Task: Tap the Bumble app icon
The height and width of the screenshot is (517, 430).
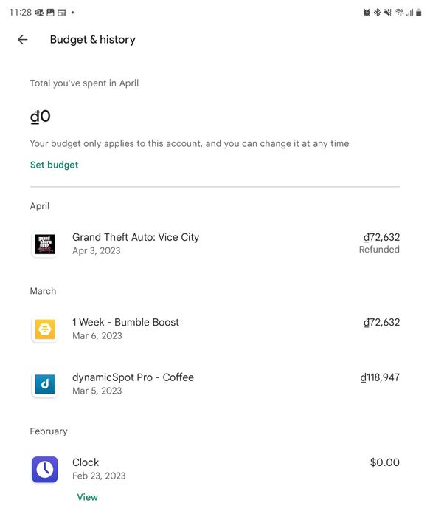Action: 45,329
